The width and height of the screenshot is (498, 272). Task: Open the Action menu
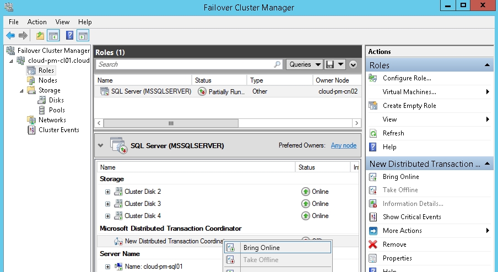(37, 22)
